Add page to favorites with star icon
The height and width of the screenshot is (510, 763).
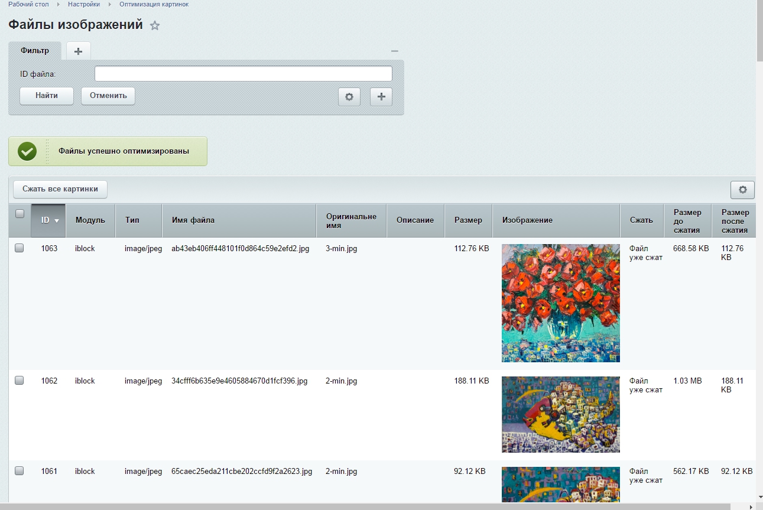pos(155,25)
